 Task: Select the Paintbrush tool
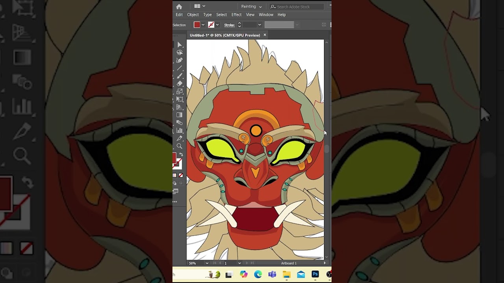(180, 76)
